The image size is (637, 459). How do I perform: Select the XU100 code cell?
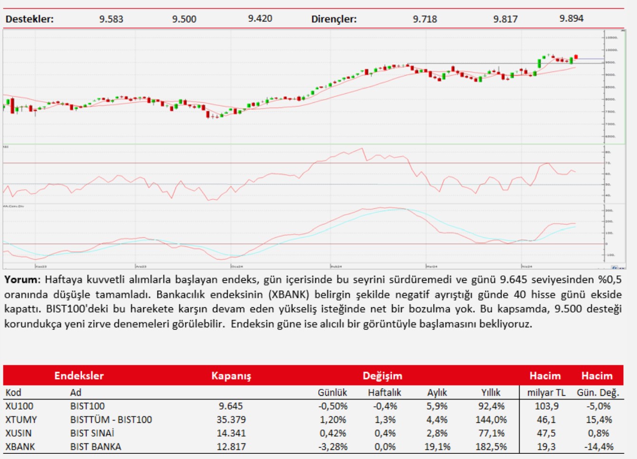[19, 406]
